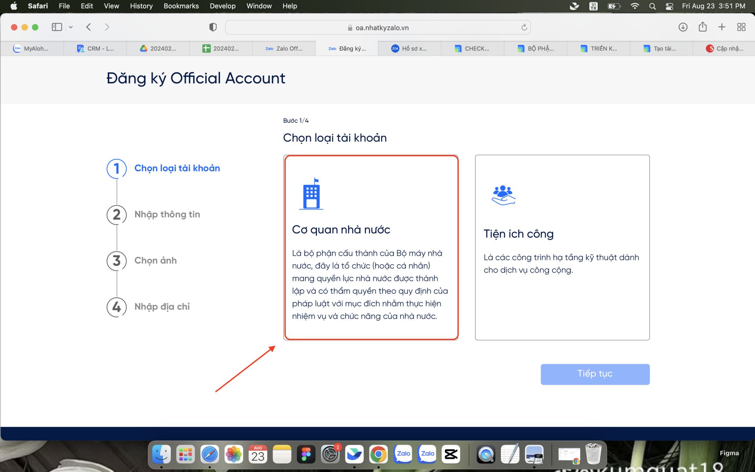The image size is (755, 472).
Task: Open the Safari downloads icon
Action: (x=683, y=27)
